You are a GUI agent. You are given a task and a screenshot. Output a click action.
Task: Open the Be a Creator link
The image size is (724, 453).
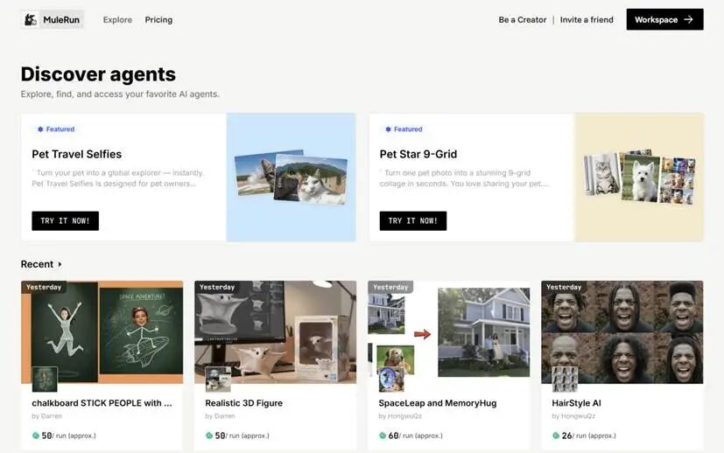point(523,19)
